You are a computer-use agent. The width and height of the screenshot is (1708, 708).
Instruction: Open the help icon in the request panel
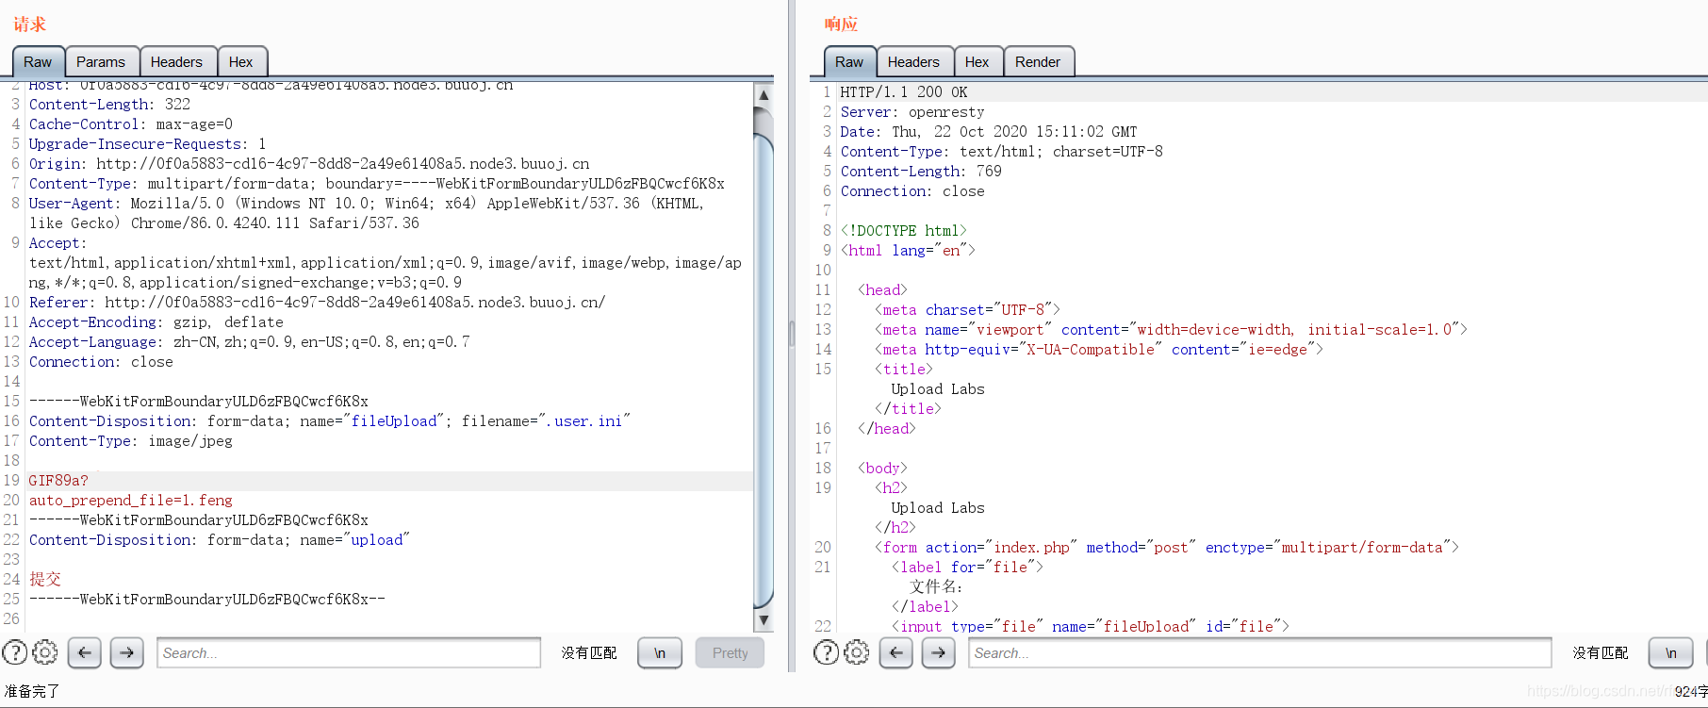tap(15, 652)
